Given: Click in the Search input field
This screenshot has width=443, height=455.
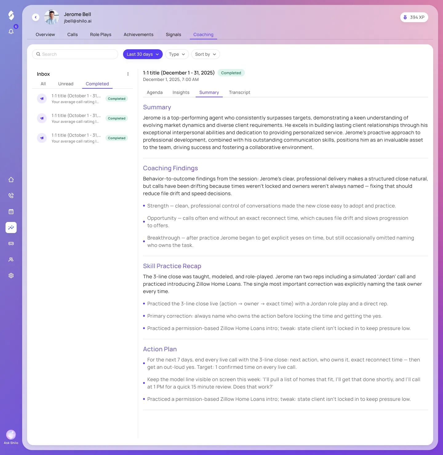Looking at the screenshot, I should click(x=75, y=54).
